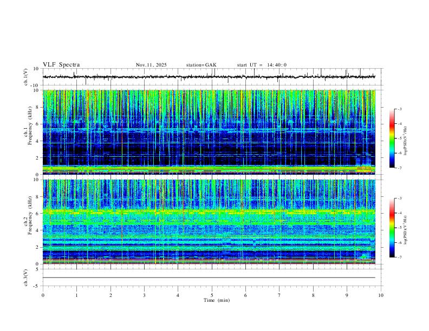The image size is (429, 331).
Task: Select the date label "Nov.11, 2025"
Action: coord(151,65)
